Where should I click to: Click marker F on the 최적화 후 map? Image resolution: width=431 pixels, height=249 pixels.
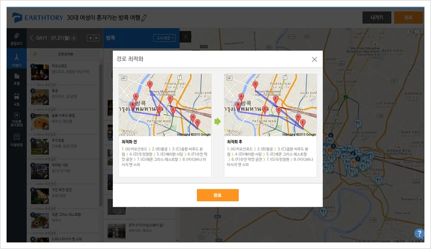(x=276, y=100)
